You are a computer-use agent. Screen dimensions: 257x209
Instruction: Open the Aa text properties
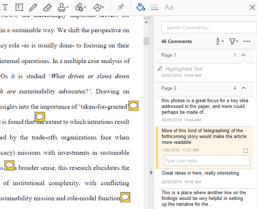point(169,8)
